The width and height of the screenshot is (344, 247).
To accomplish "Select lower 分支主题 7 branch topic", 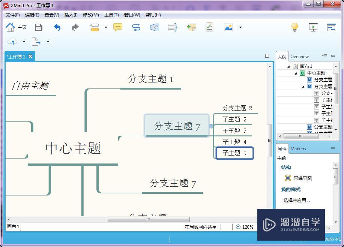I will point(173,183).
